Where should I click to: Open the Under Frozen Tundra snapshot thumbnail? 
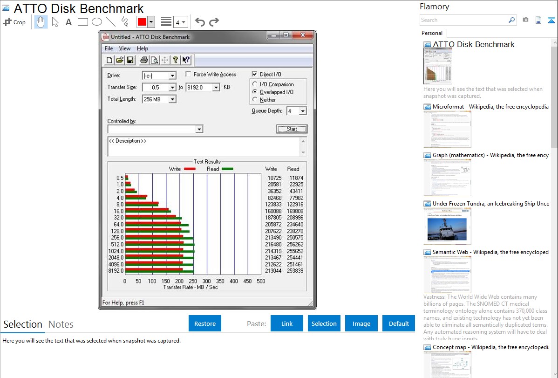pos(447,226)
